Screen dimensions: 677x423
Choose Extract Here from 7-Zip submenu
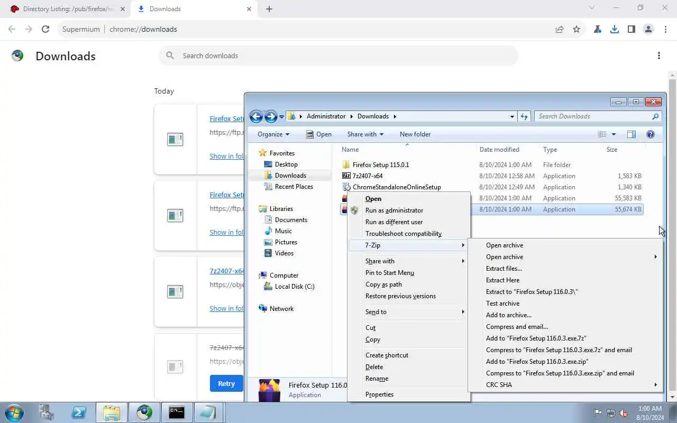[565, 280]
